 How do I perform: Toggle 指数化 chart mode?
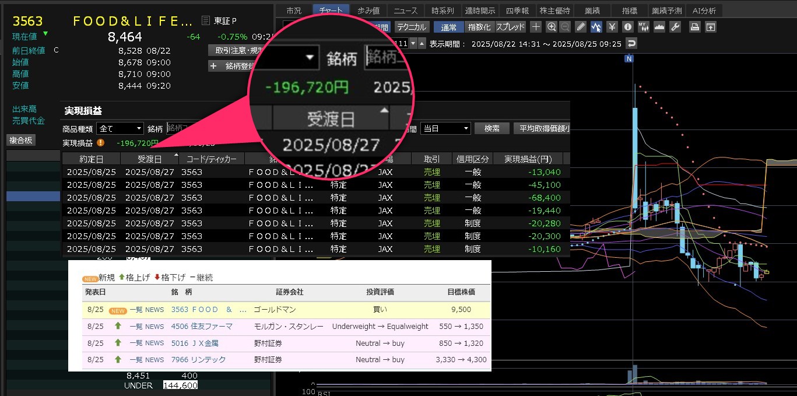479,27
